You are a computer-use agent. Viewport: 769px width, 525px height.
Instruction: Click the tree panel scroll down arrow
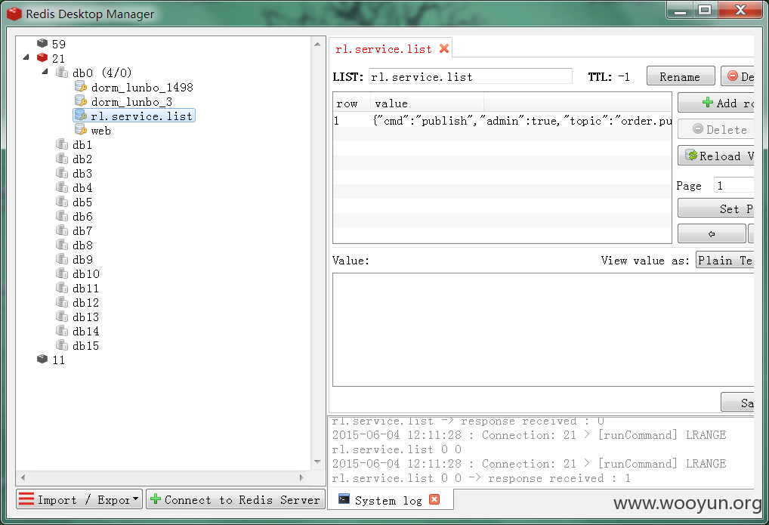click(x=317, y=462)
